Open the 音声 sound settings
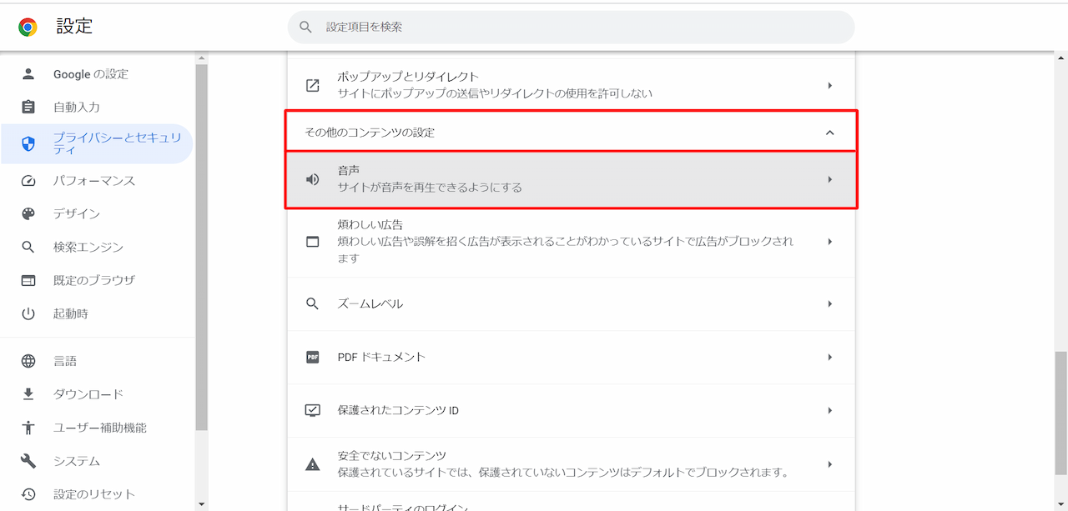Image resolution: width=1068 pixels, height=511 pixels. (x=571, y=179)
